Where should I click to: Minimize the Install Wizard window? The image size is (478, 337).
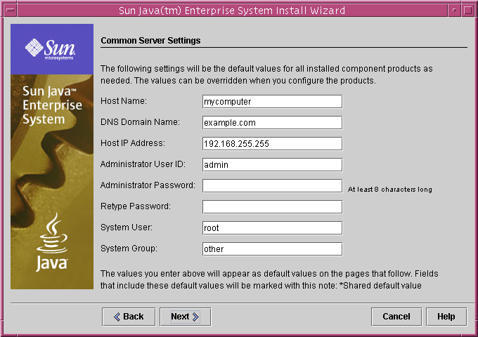click(x=454, y=10)
